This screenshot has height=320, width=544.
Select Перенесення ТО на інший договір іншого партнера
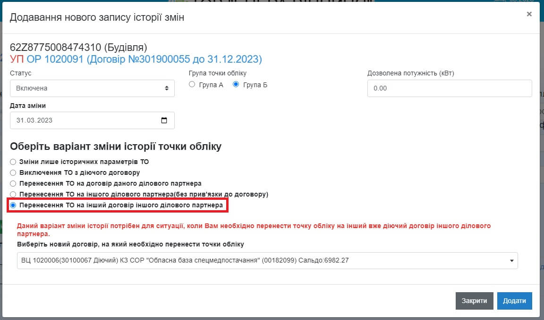[x=13, y=205]
